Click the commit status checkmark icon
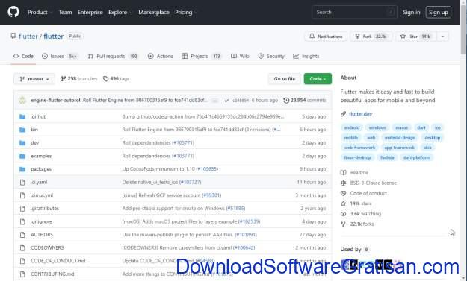Image resolution: width=467 pixels, height=281 pixels. (226, 101)
